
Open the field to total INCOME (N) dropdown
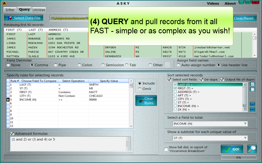coord(210,124)
